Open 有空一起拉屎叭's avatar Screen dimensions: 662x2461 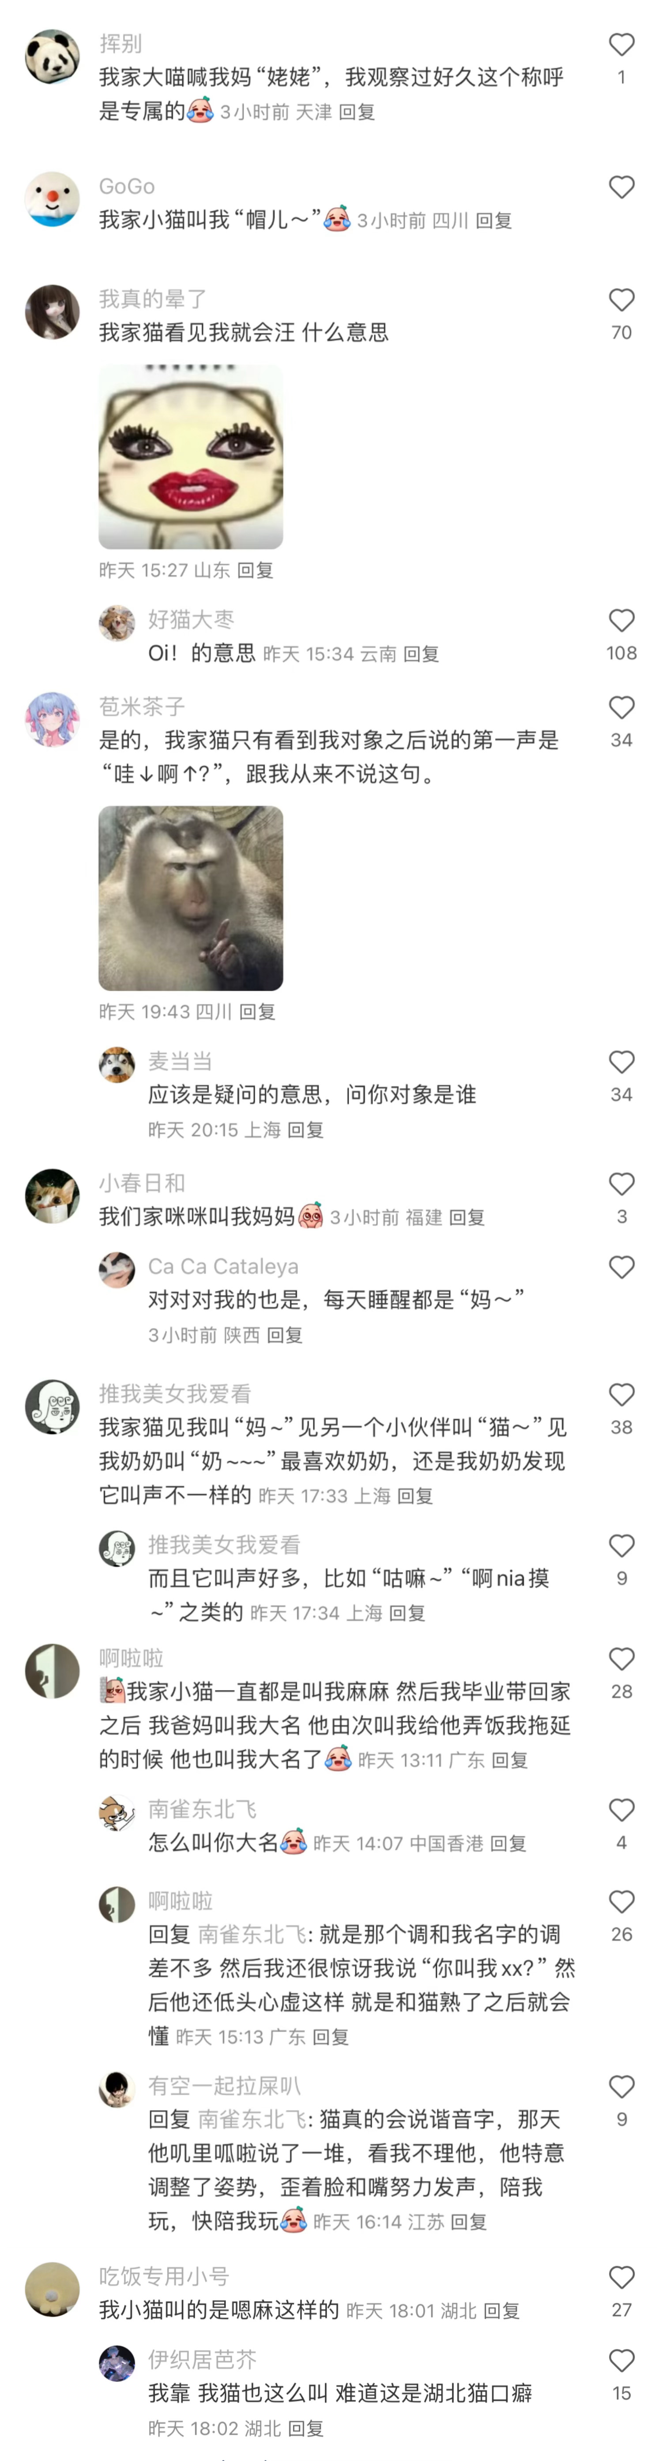click(x=117, y=2089)
